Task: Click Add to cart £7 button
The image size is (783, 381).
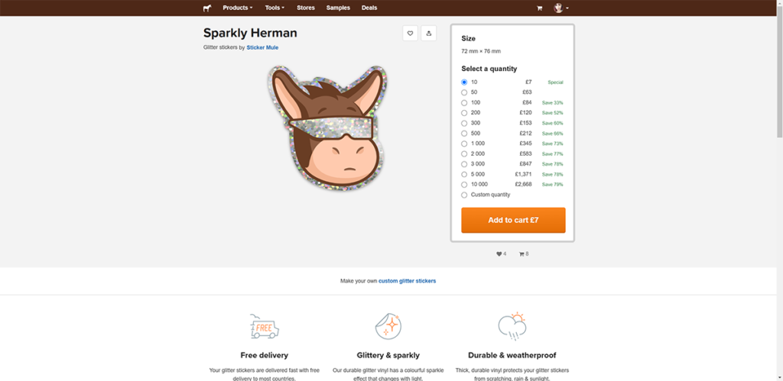Action: click(x=513, y=221)
